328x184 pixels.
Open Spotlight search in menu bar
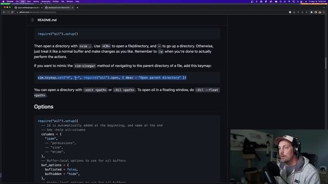[x=297, y=2]
